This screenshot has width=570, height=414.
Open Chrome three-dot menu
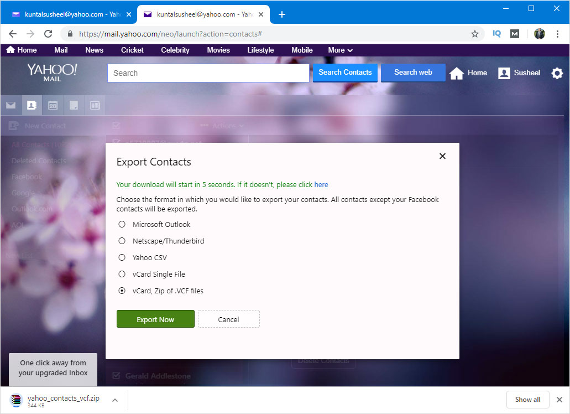[x=557, y=34]
